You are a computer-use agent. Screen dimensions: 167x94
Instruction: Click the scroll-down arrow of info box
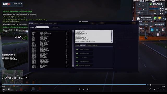tap(112, 41)
